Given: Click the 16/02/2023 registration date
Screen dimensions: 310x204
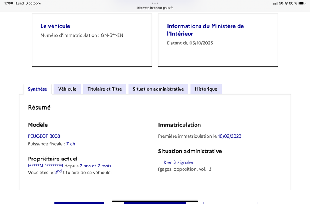Looking at the screenshot, I should point(229,136).
